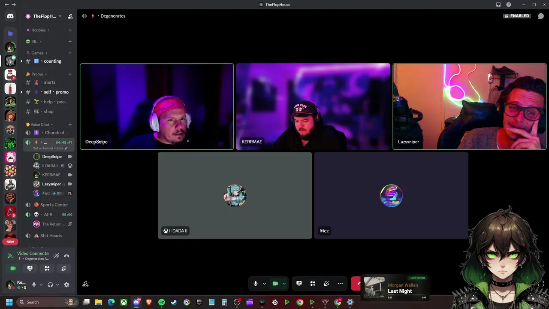Open the counting text channel
Image resolution: width=549 pixels, height=309 pixels.
click(x=48, y=61)
